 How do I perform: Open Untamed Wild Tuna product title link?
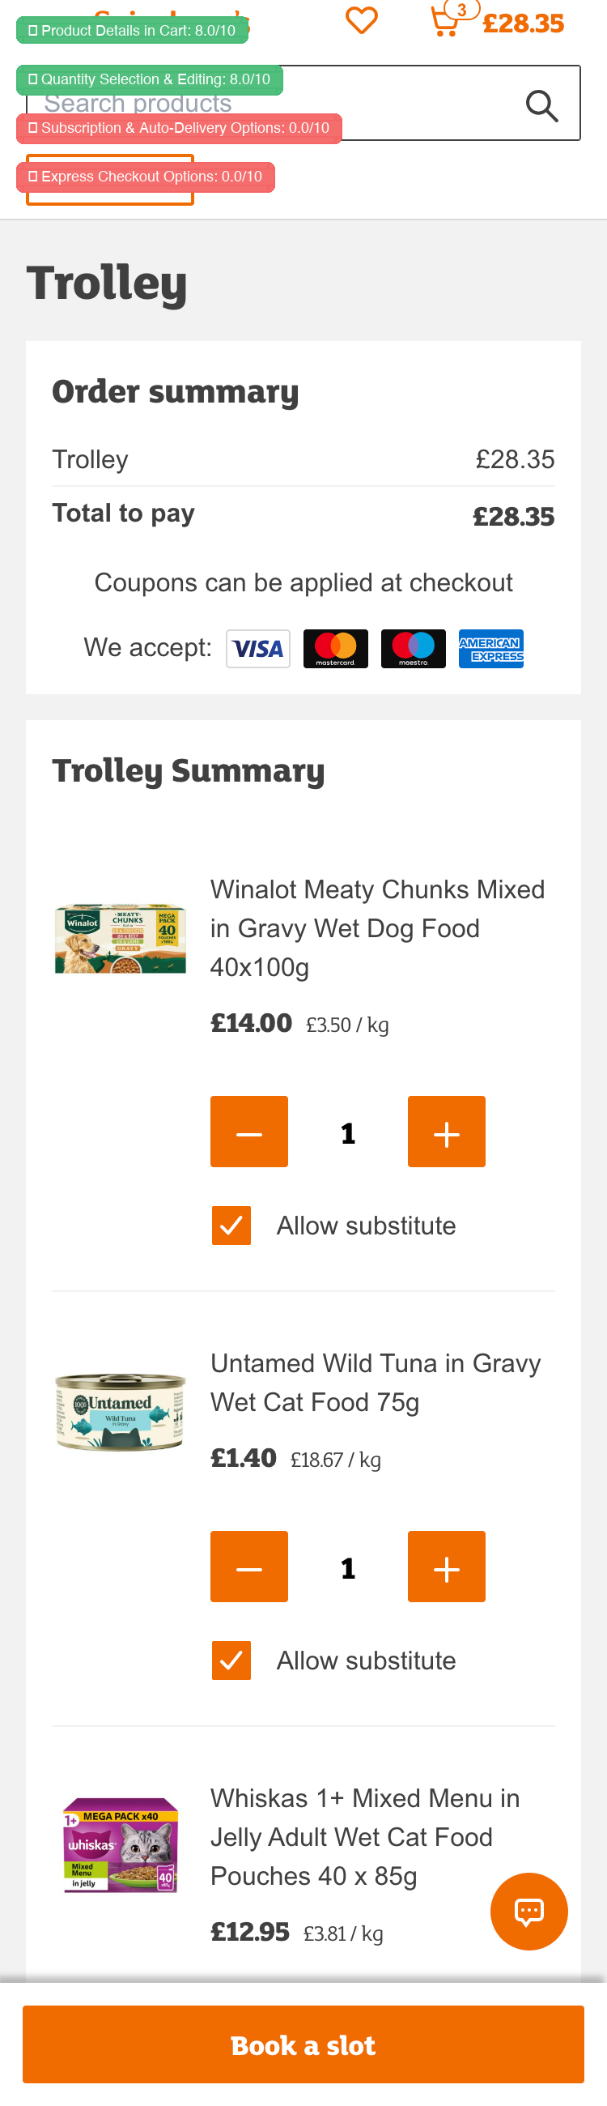tap(375, 1383)
